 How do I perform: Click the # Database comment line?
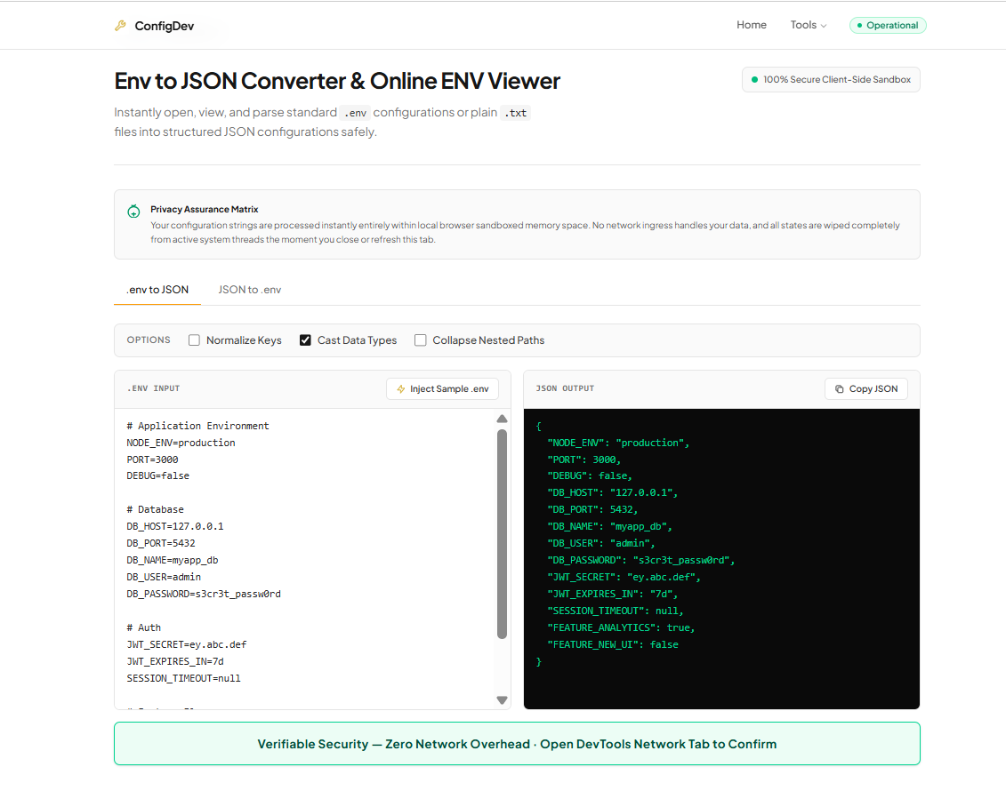pyautogui.click(x=156, y=509)
